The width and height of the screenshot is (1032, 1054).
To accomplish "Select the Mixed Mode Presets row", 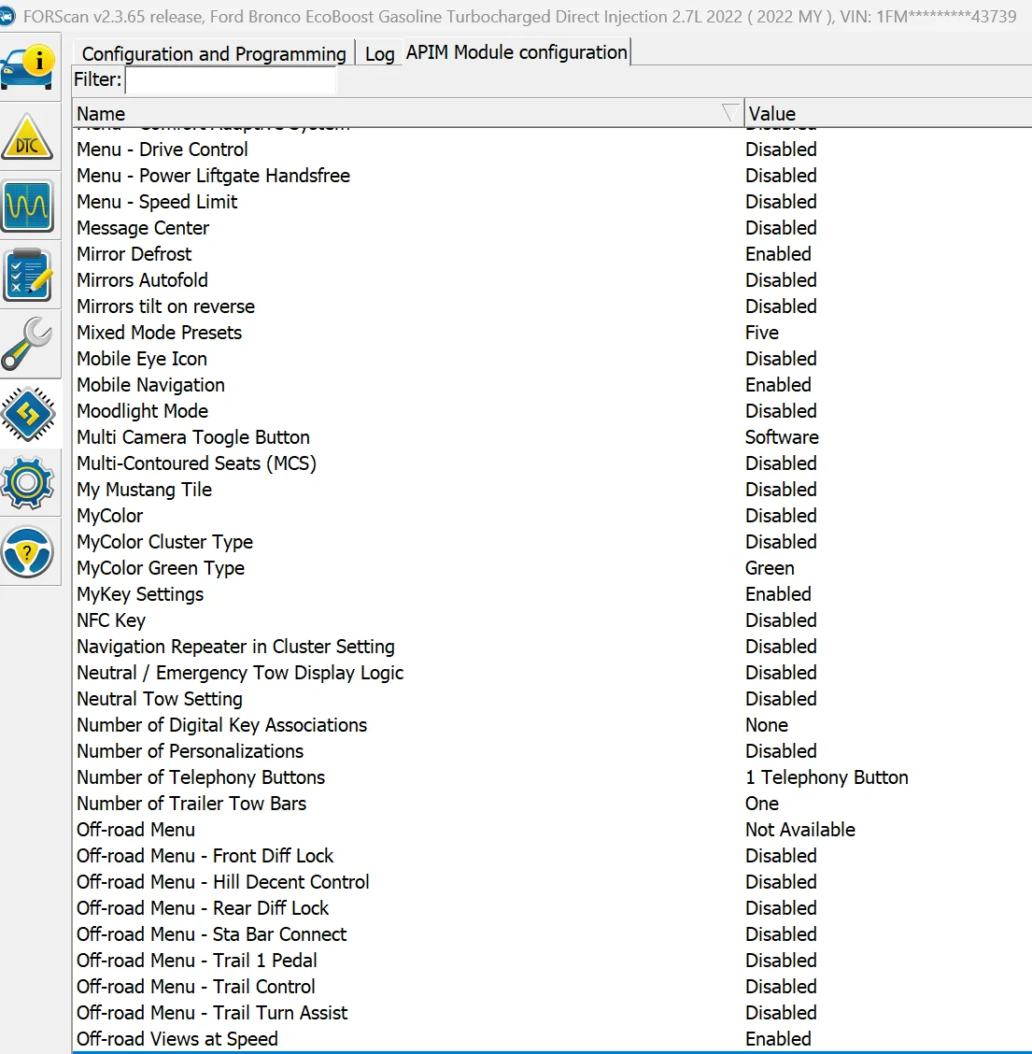I will coord(552,333).
